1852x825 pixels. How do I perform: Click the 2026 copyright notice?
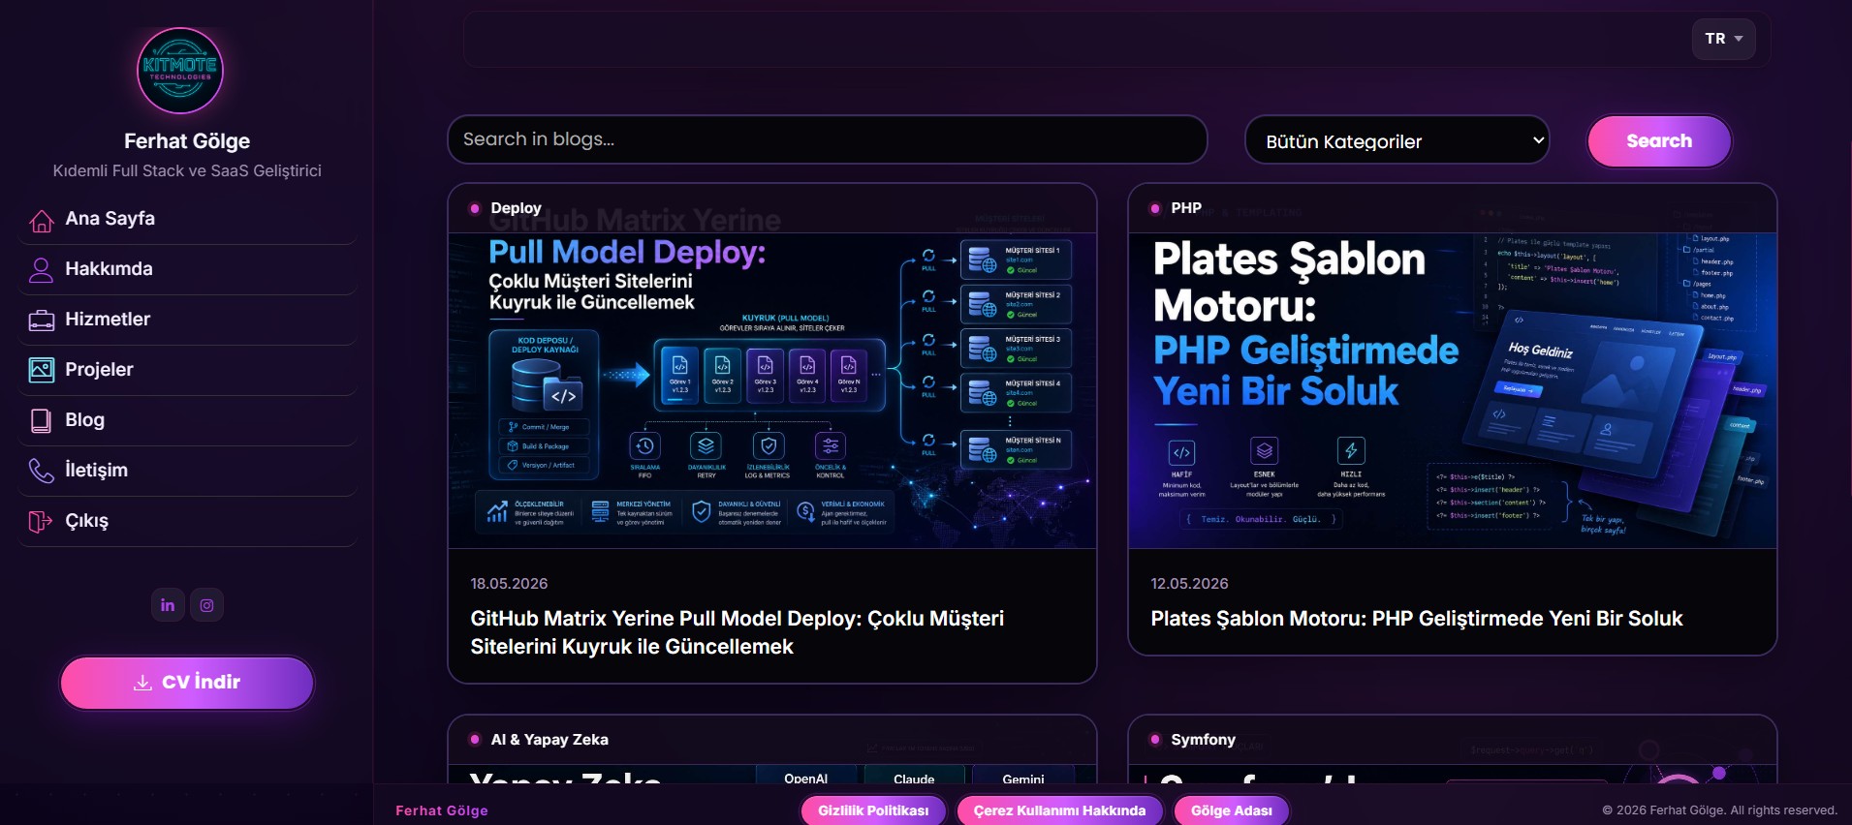pyautogui.click(x=1719, y=810)
